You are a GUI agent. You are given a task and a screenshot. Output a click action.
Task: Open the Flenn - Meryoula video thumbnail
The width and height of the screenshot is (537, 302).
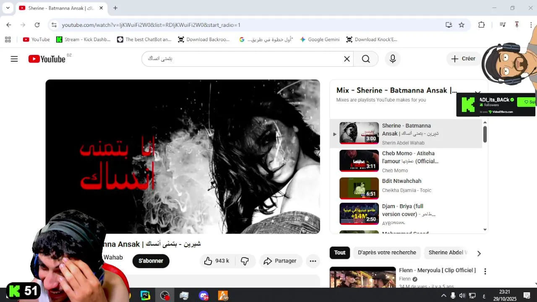(362, 277)
